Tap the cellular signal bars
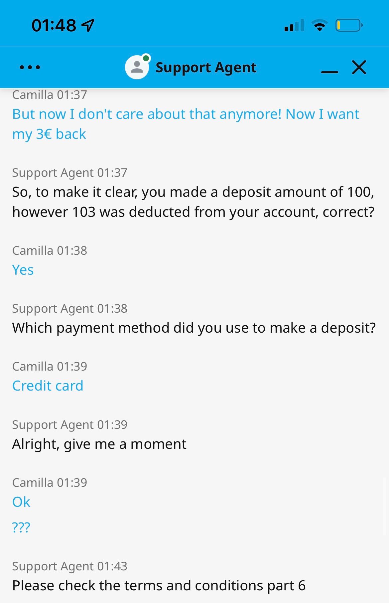This screenshot has height=603, width=389. pyautogui.click(x=294, y=25)
